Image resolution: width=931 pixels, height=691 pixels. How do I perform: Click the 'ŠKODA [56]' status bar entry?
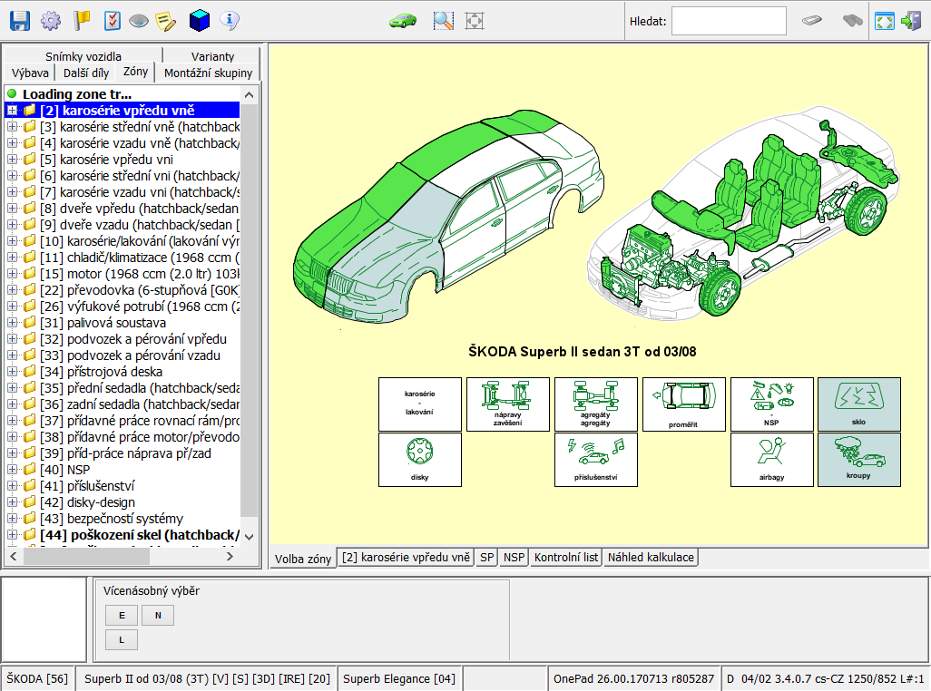coord(37,678)
